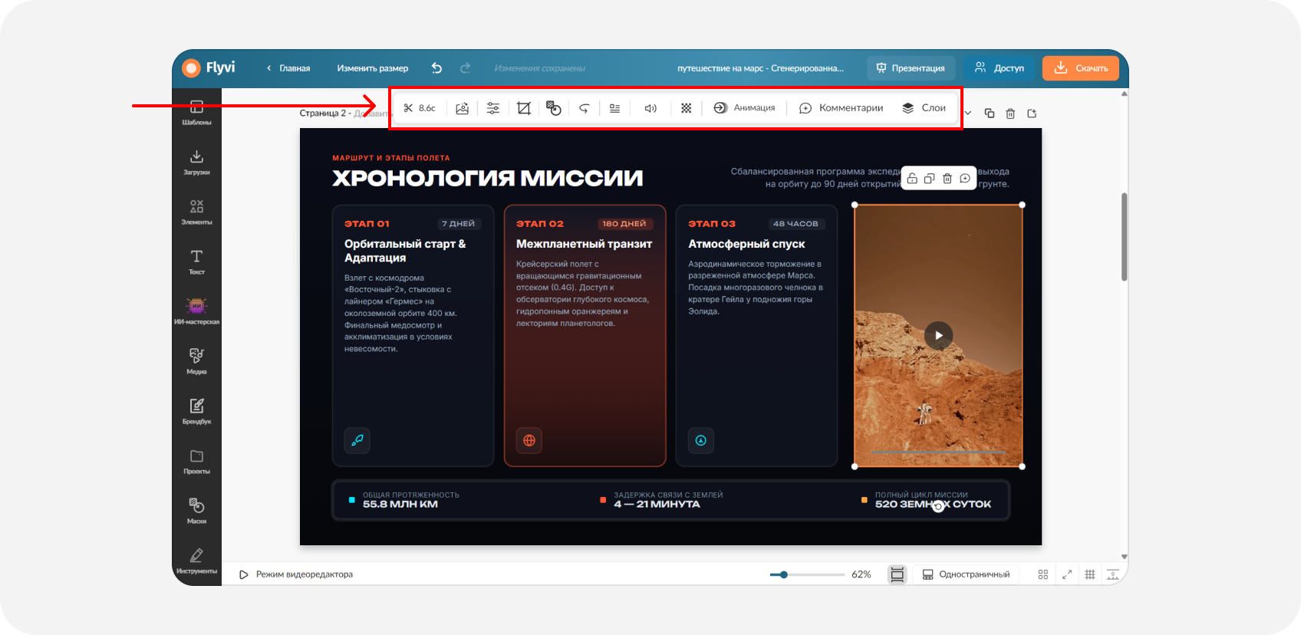1301x635 pixels.
Task: Open the Шаблоны templates sidebar tab
Action: pos(196,113)
